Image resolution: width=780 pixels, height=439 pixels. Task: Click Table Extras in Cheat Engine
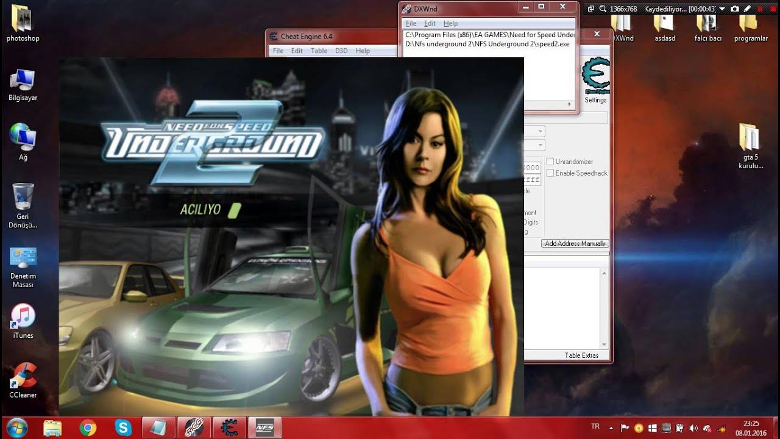(581, 355)
